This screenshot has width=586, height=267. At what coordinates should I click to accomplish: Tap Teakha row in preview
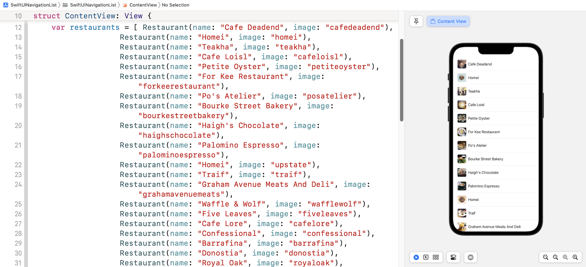click(496, 91)
